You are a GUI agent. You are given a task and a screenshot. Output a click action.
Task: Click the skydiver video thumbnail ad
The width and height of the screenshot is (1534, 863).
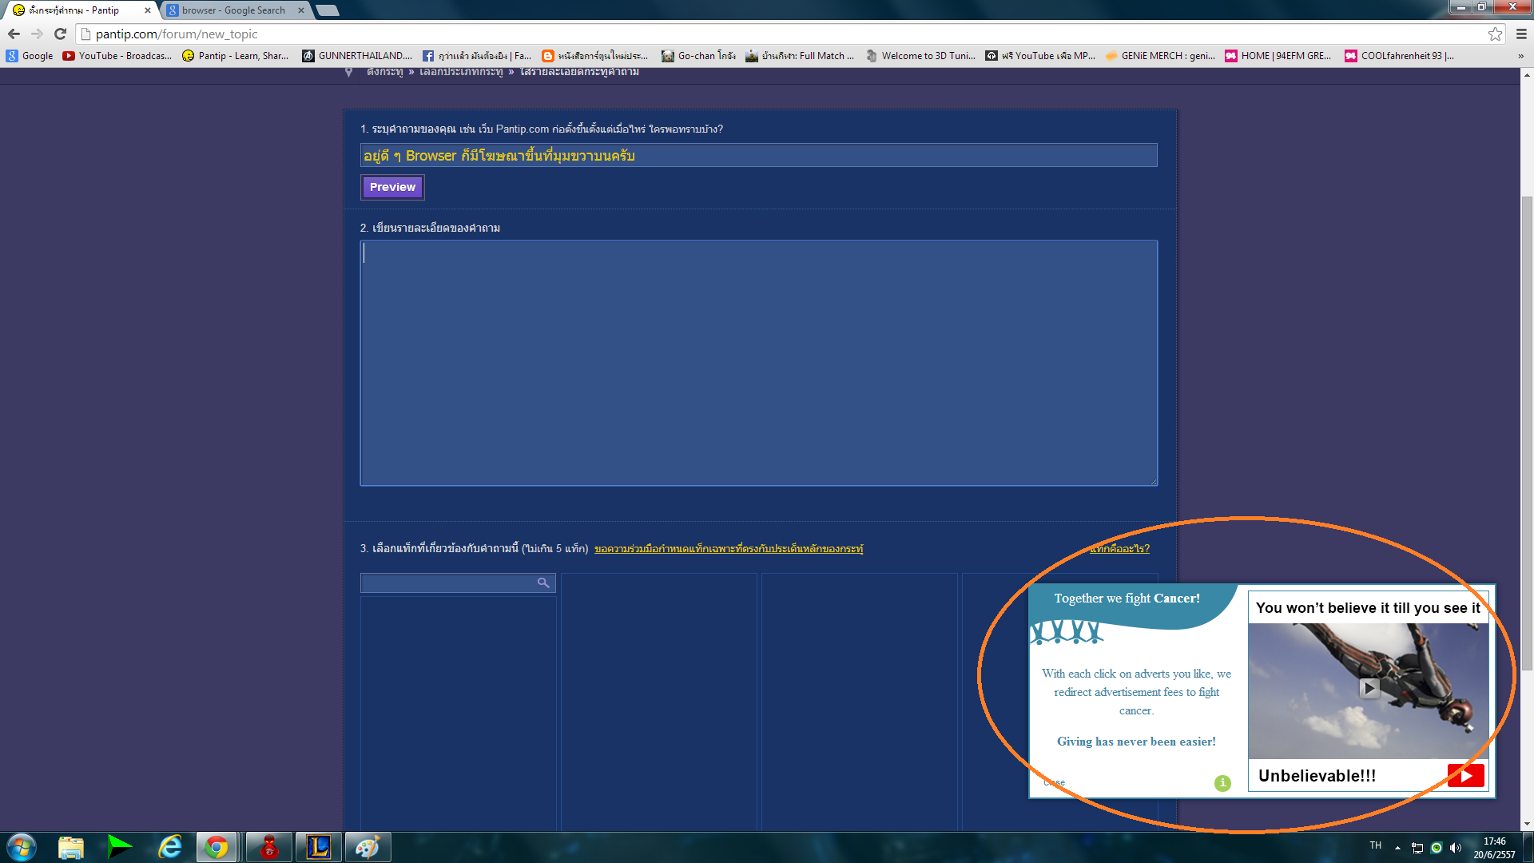click(x=1369, y=690)
